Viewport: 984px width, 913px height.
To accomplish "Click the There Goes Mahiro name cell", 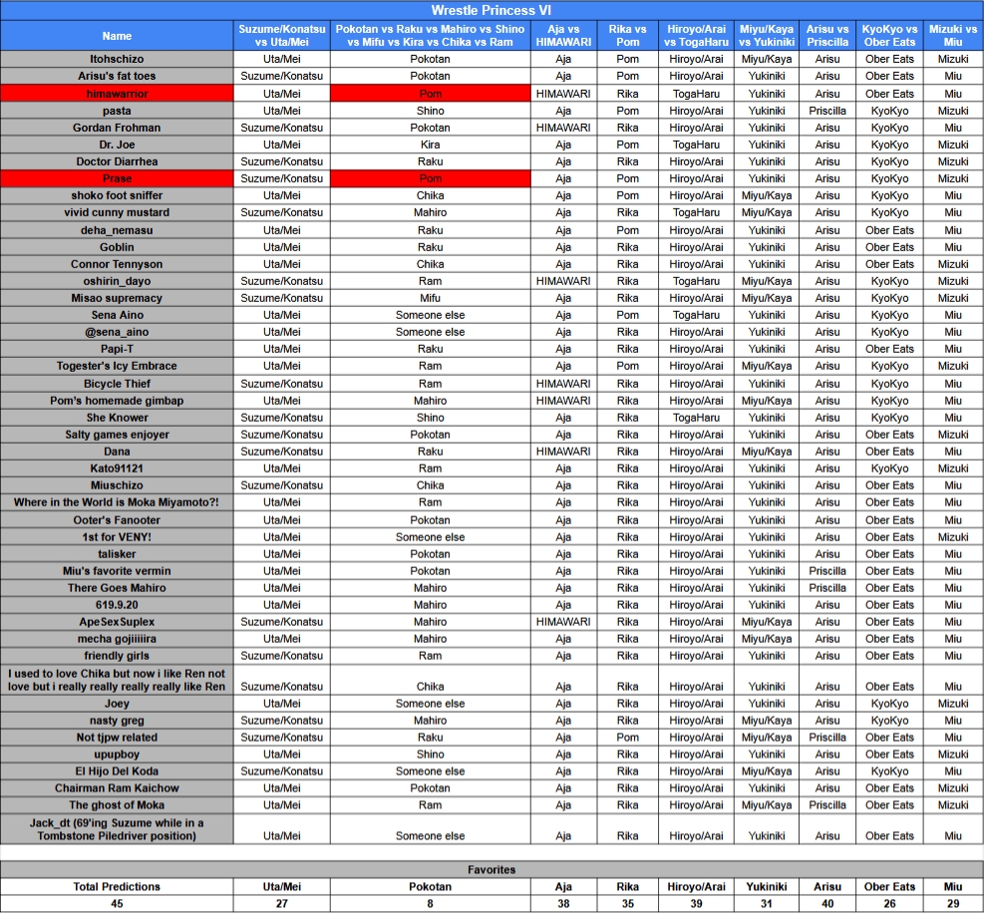I will click(117, 588).
